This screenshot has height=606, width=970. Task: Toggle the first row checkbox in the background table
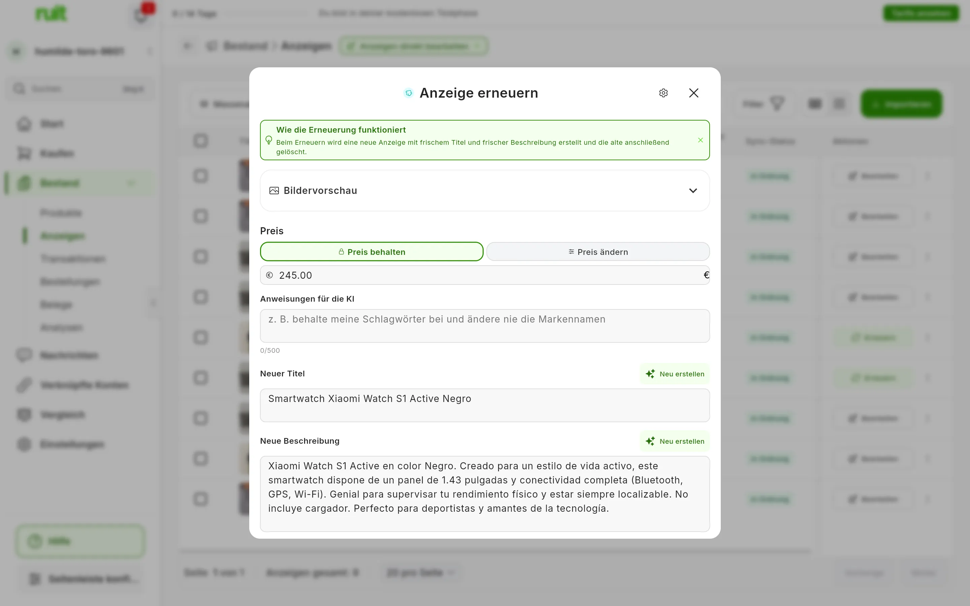(200, 176)
